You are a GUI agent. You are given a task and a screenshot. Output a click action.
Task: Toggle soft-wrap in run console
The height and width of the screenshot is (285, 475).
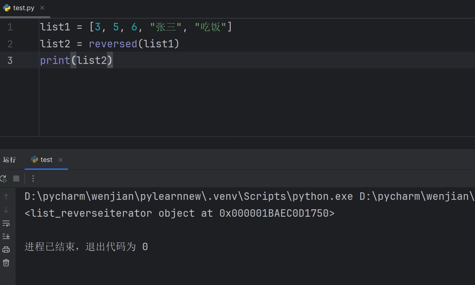pyautogui.click(x=6, y=223)
